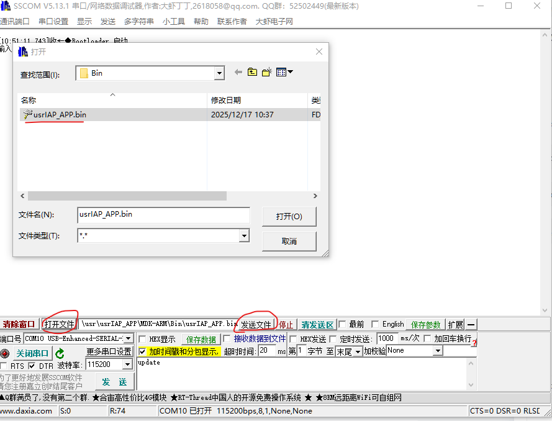Click the www.daxia.com status bar link
Screen dimensions: 552x421
coord(26,411)
